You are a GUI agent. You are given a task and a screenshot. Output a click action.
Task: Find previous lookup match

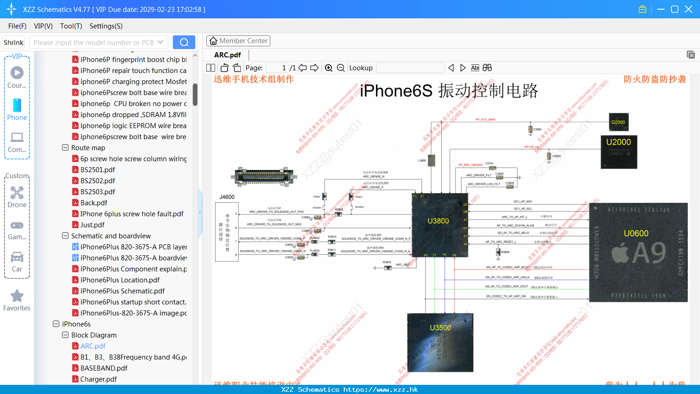coord(451,68)
